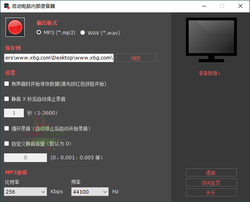Minimize the recorder window

tap(204, 6)
